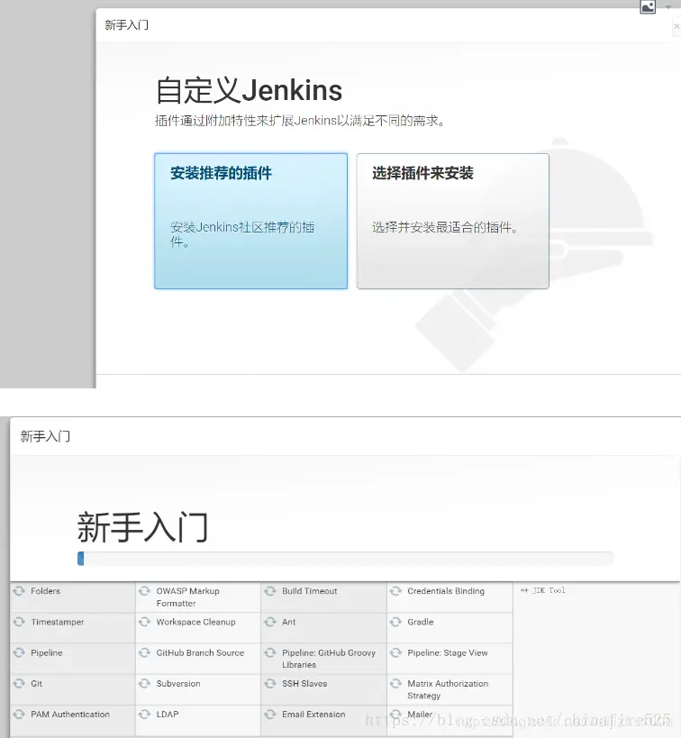Screen dimensions: 681x738
Task: Select the JDK Tool log entry
Action: (549, 590)
